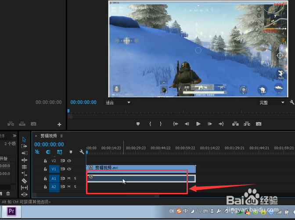This screenshot has width=295, height=220.
Task: Toggle sync lock on track A1
Action: point(63,178)
